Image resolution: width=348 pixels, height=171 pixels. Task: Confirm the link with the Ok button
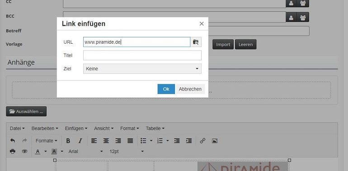pos(166,89)
